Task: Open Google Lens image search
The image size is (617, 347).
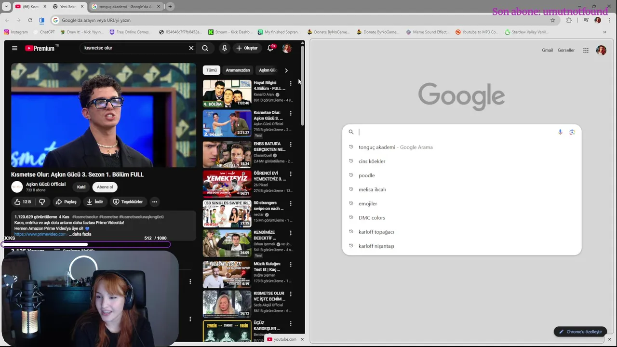Action: 572,132
